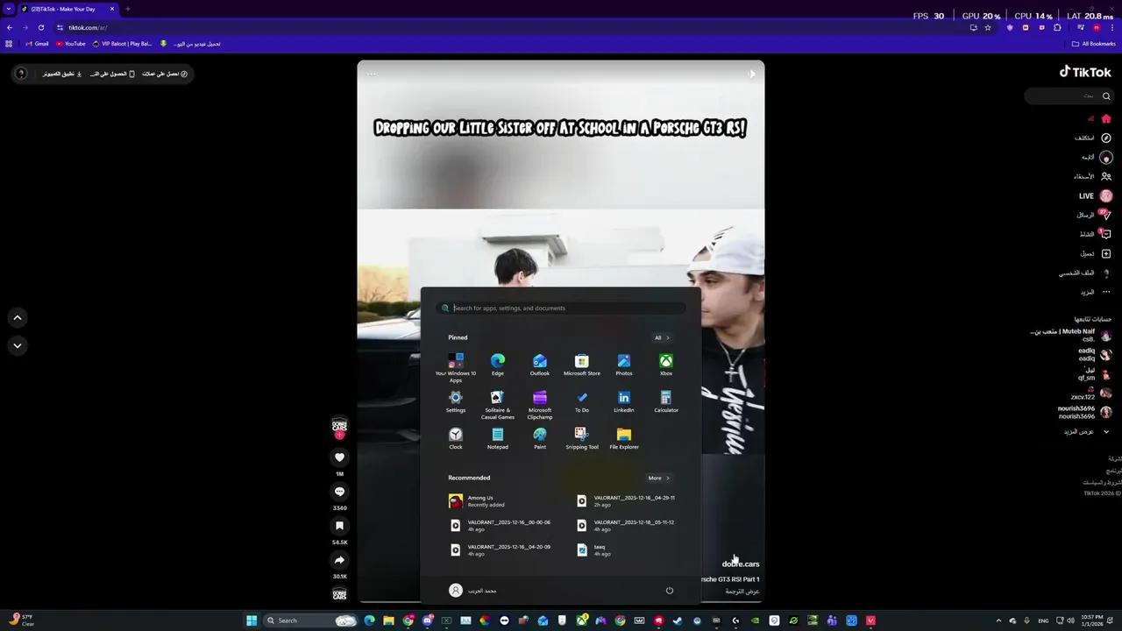Launch Outlook from pinned apps

click(x=540, y=365)
